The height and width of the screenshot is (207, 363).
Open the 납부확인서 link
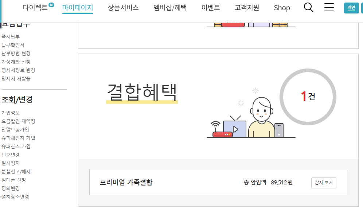pyautogui.click(x=13, y=45)
